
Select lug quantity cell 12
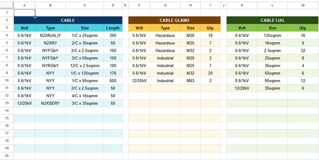tap(303, 81)
